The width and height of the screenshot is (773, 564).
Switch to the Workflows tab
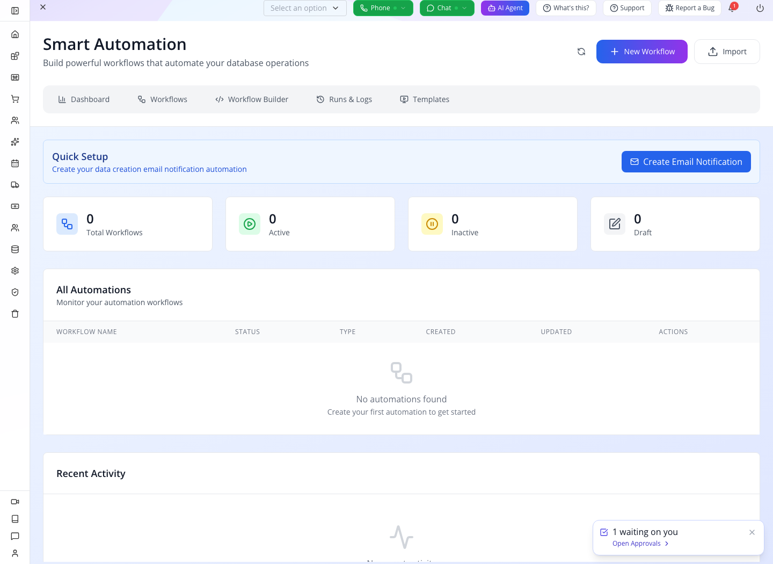(163, 99)
